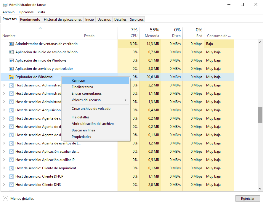Click the Task Manager title bar icon
This screenshot has height=206, width=263.
(5, 5)
